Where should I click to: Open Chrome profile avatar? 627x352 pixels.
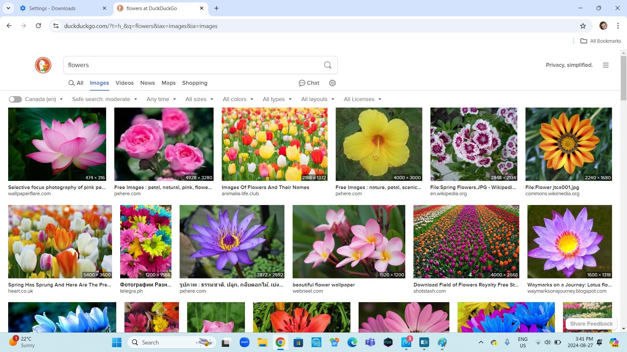pyautogui.click(x=603, y=26)
